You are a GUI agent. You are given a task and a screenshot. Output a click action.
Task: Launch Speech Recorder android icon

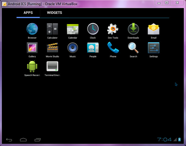[x=32, y=66]
